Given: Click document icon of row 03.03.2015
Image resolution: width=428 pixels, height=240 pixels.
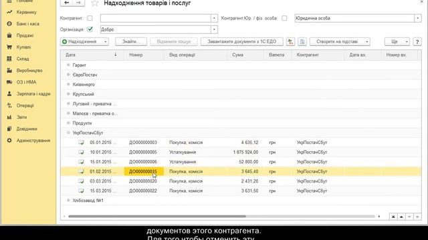Looking at the screenshot, I should tap(81, 181).
